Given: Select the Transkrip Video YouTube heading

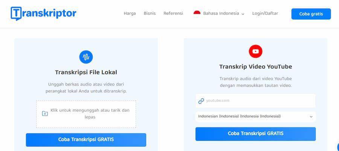Looking at the screenshot, I should [x=255, y=66].
